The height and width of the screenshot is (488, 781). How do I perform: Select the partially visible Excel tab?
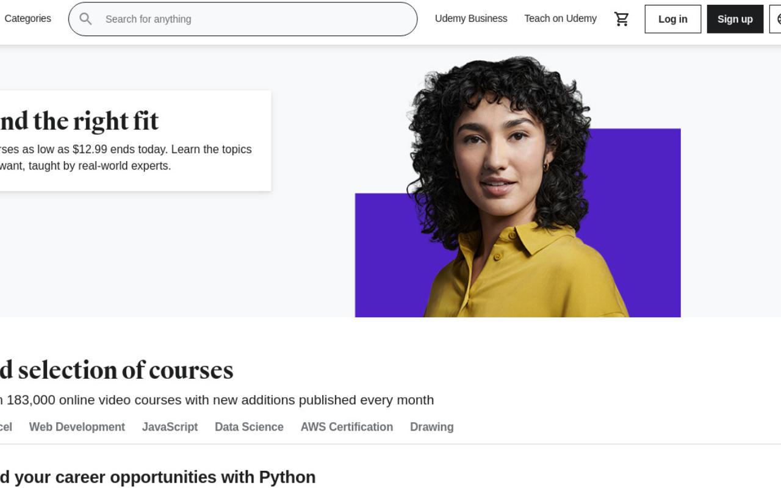[5, 427]
